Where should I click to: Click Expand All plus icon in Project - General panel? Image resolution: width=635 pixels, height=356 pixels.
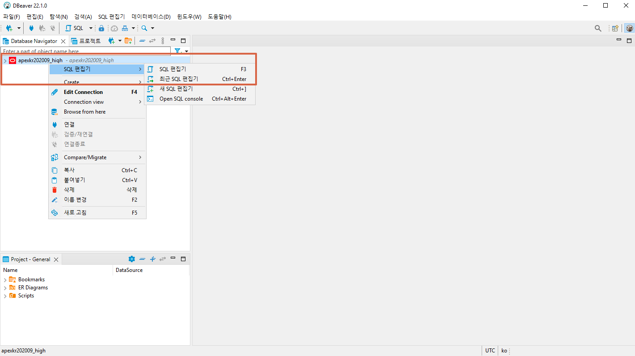pos(152,259)
